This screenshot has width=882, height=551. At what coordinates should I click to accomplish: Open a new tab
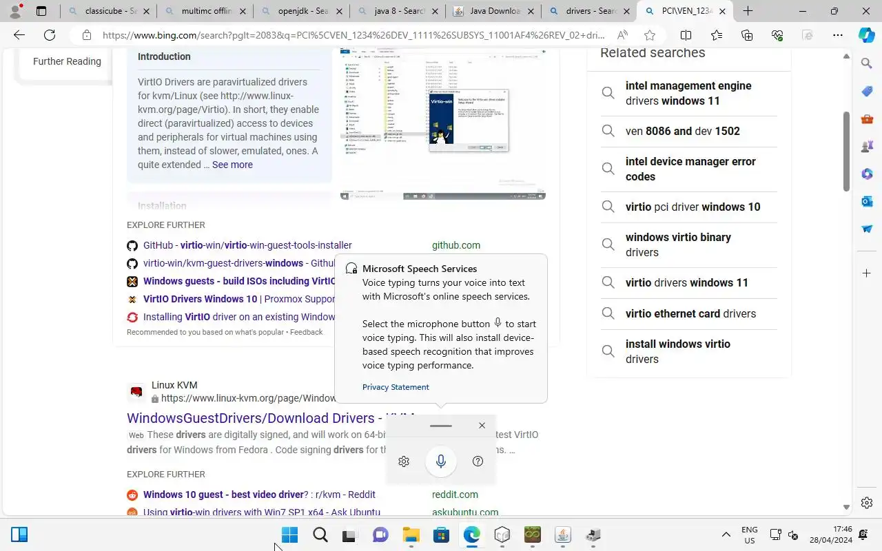[748, 11]
